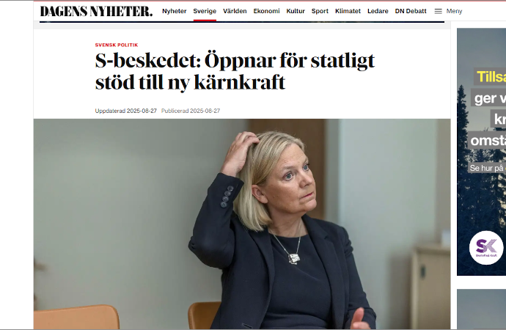
Task: Click the Svensk politik category link
Action: tap(116, 45)
